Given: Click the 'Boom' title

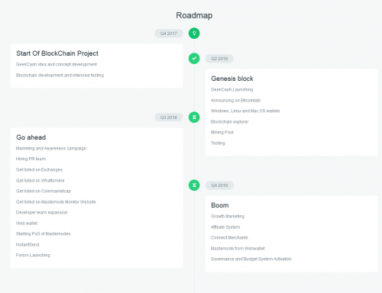Looking at the screenshot, I should click(x=220, y=205).
